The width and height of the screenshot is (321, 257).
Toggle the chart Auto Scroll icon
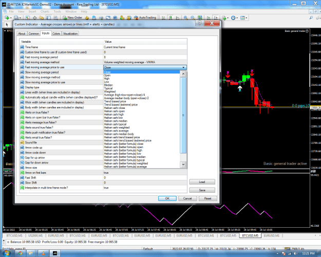point(209,18)
